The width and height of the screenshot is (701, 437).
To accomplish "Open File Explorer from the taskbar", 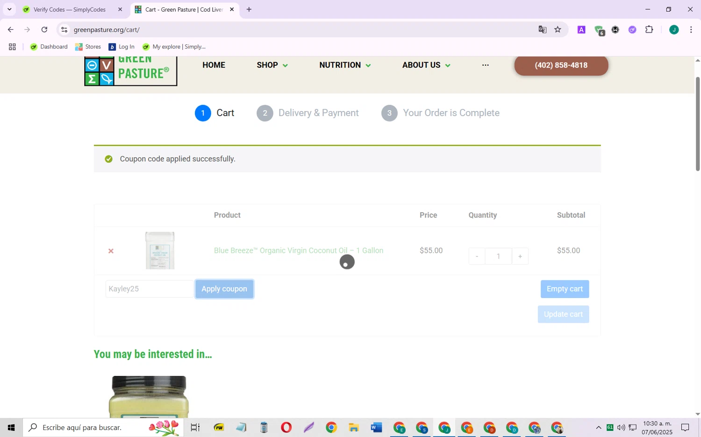I will pyautogui.click(x=354, y=427).
